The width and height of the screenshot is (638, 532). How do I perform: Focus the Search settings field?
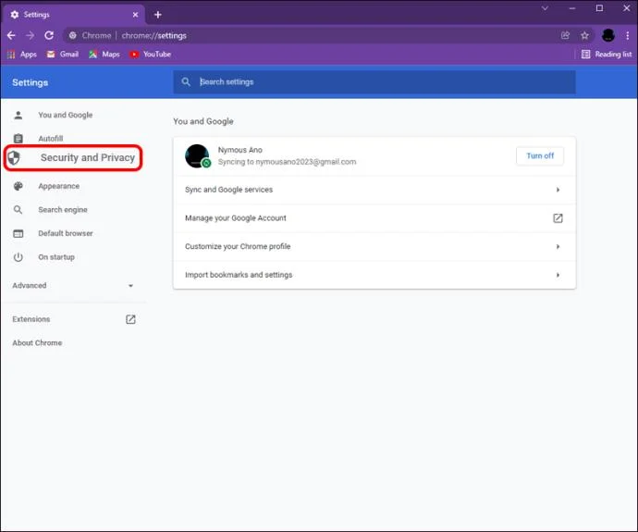coord(374,81)
